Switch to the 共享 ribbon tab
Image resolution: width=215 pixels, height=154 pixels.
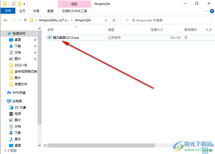tap(36, 11)
